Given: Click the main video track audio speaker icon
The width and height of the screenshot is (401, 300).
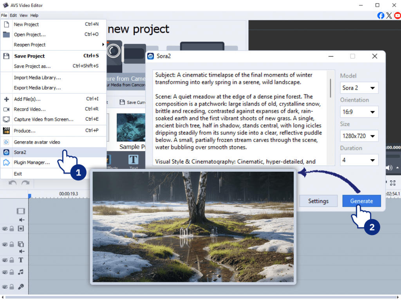Looking at the screenshot, I should 22,220.
